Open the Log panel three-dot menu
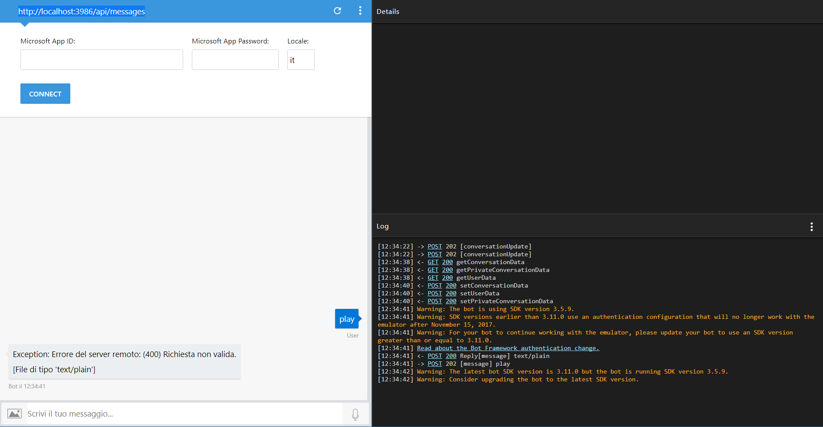 click(811, 226)
